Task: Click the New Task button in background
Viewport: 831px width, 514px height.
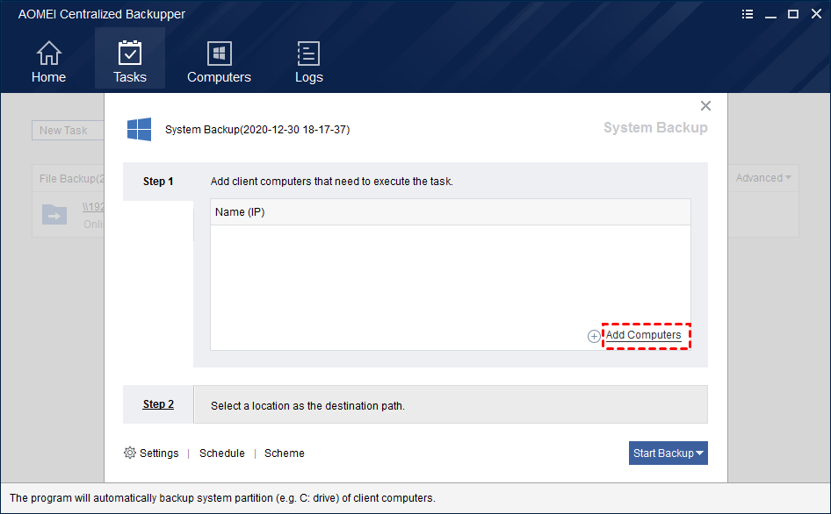Action: coord(68,130)
